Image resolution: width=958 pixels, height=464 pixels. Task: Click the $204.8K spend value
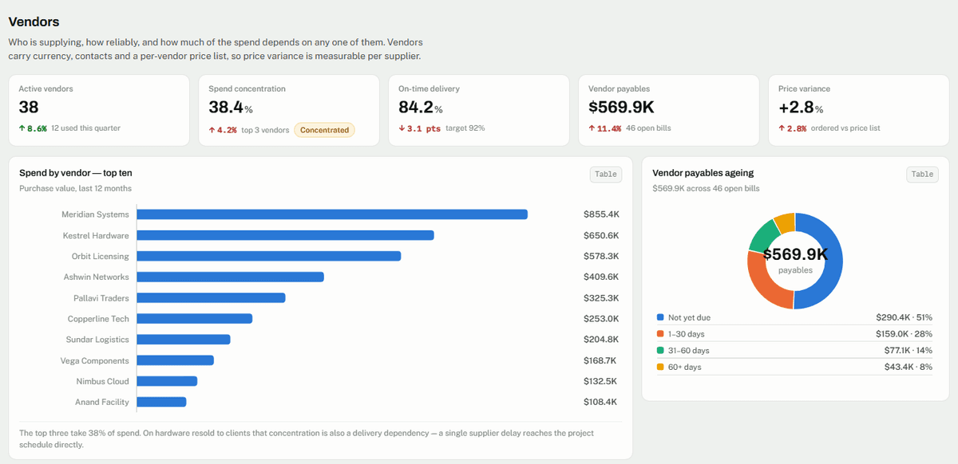click(x=601, y=339)
